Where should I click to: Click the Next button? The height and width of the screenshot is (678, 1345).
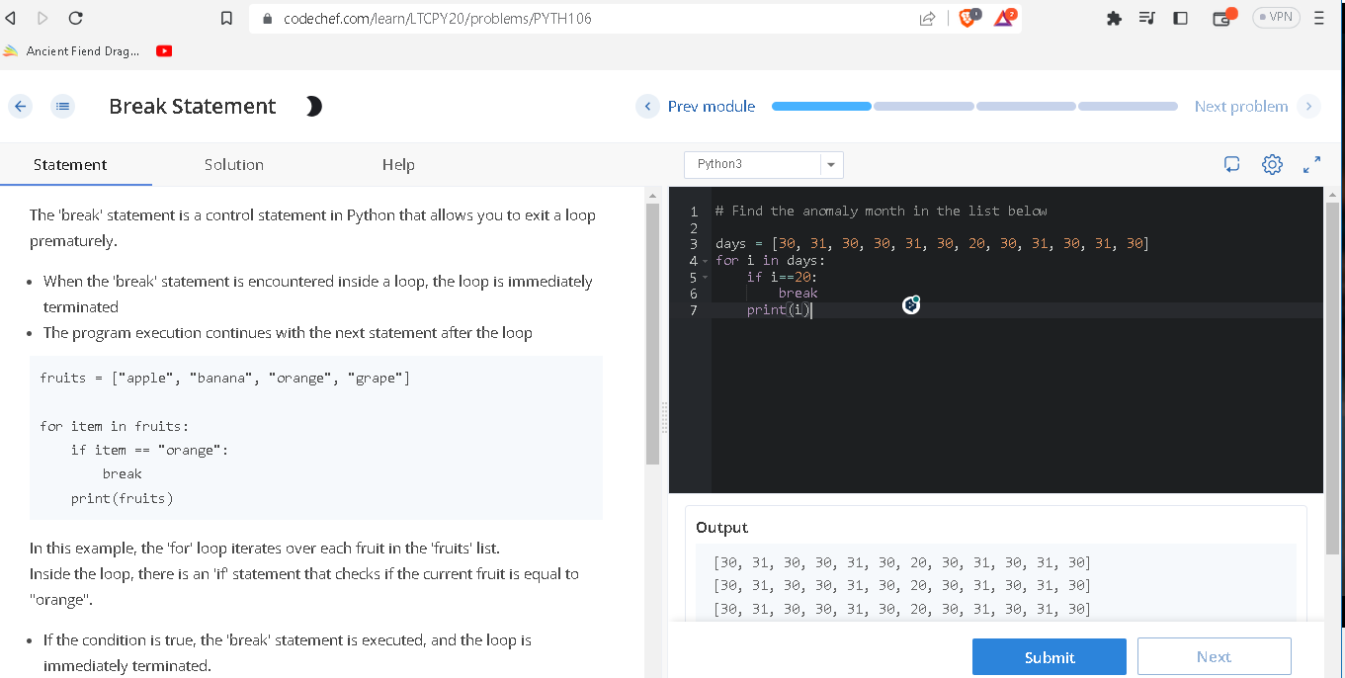1214,657
